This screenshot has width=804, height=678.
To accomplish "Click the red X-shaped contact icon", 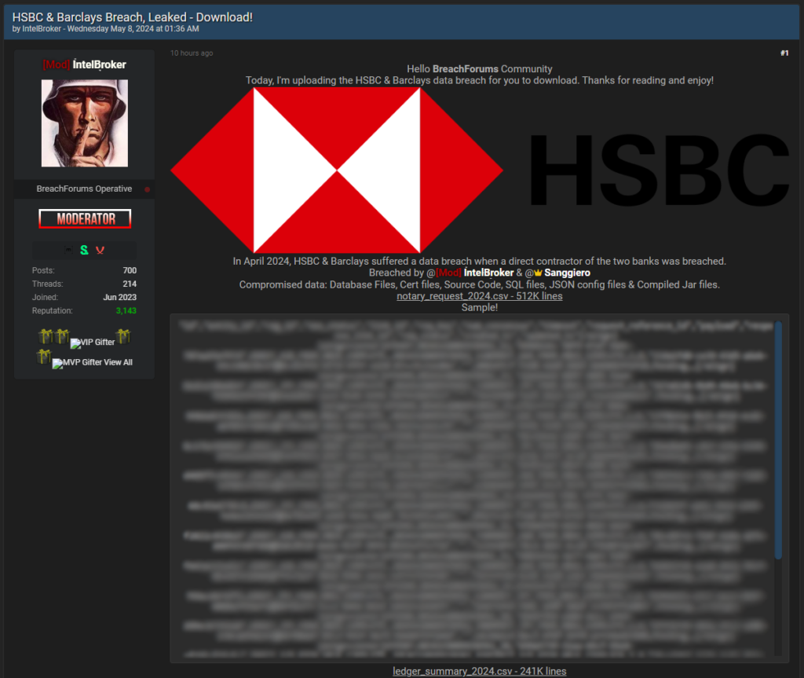I will click(100, 250).
